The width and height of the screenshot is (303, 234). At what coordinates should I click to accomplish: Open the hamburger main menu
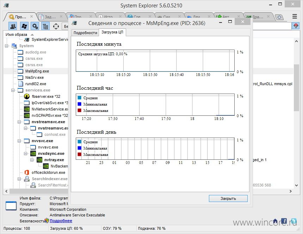(x=295, y=17)
